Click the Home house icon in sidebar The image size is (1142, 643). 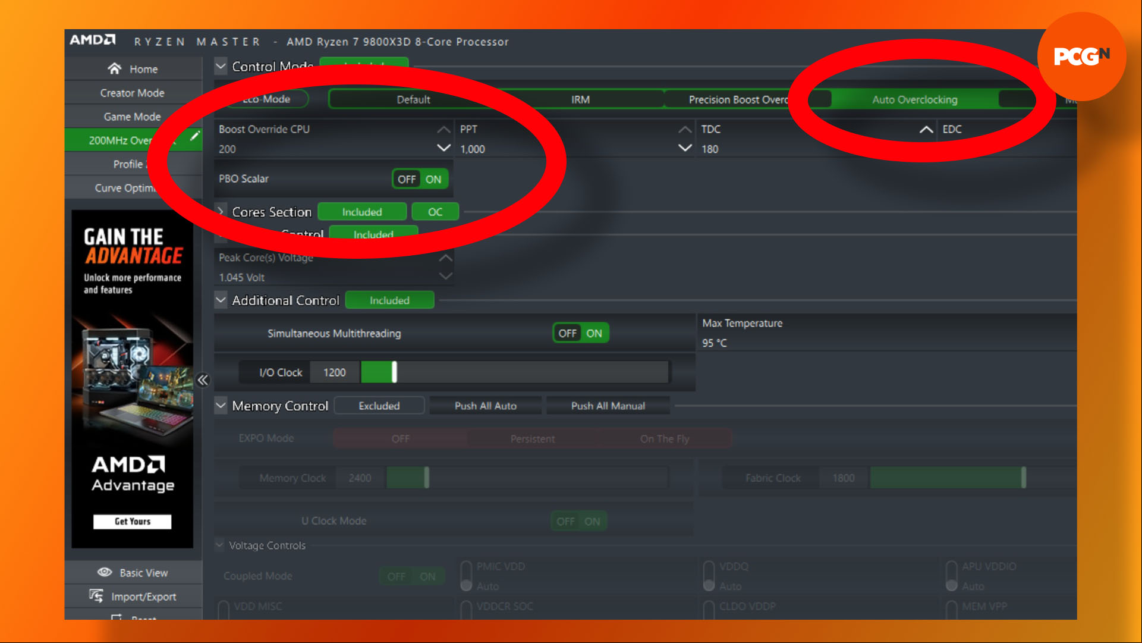(x=114, y=69)
